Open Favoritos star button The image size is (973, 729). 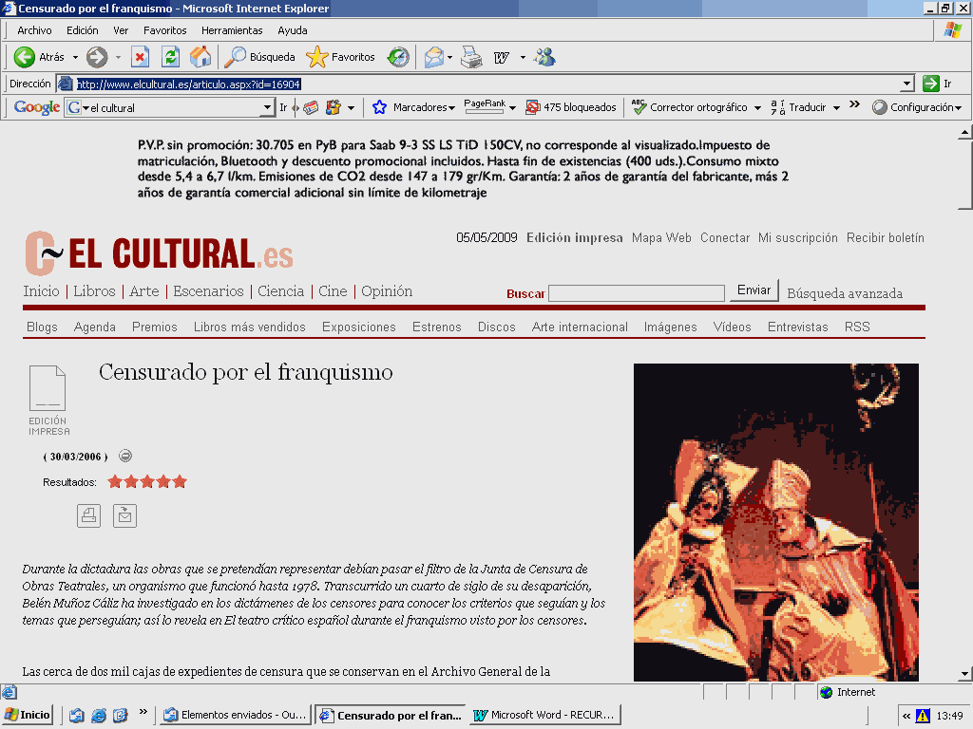(x=341, y=57)
